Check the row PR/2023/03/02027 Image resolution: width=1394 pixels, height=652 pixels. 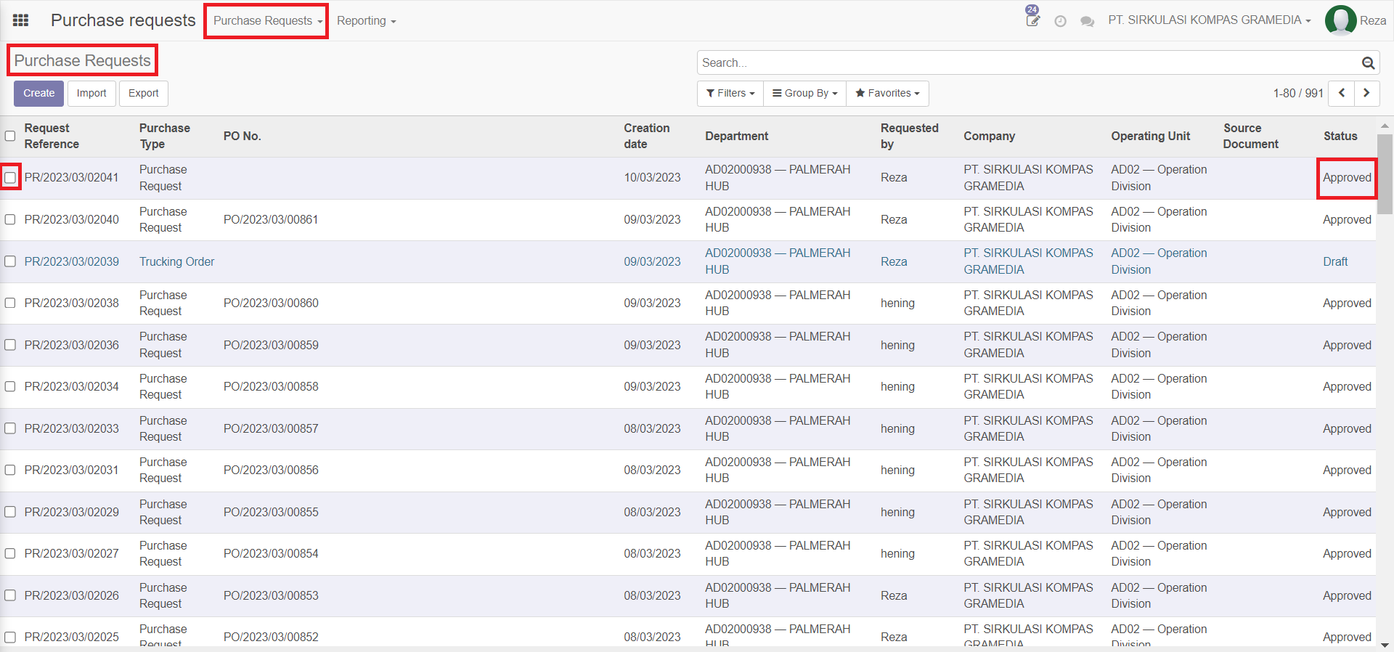click(10, 553)
